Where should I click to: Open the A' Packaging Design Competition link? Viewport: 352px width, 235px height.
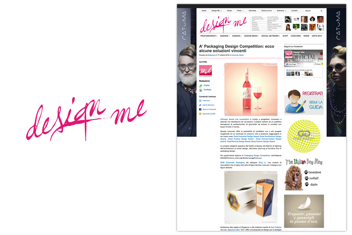pos(256,155)
